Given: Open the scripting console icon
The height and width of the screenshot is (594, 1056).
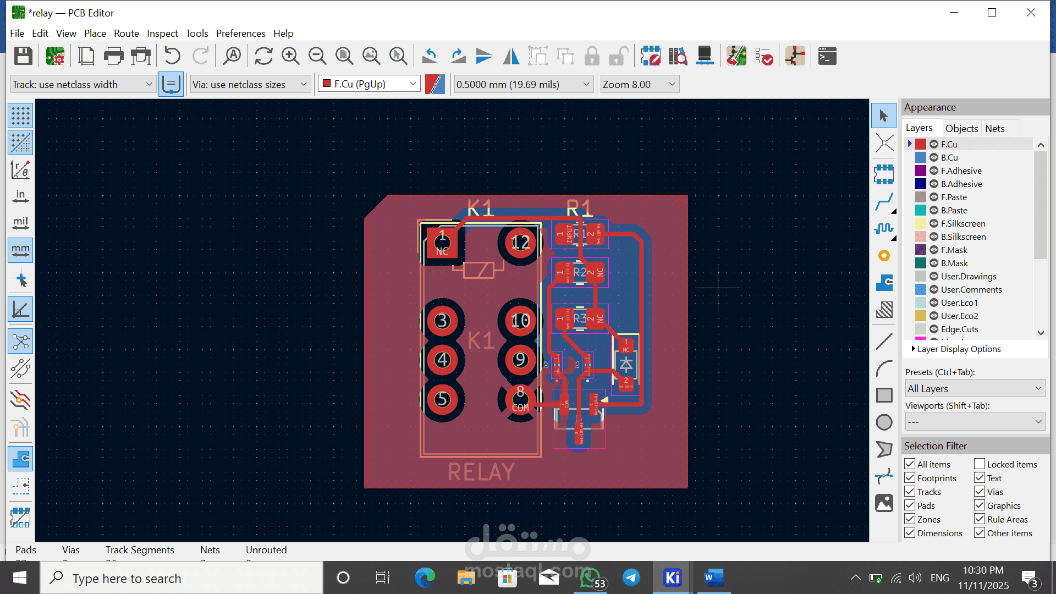Looking at the screenshot, I should tap(827, 56).
